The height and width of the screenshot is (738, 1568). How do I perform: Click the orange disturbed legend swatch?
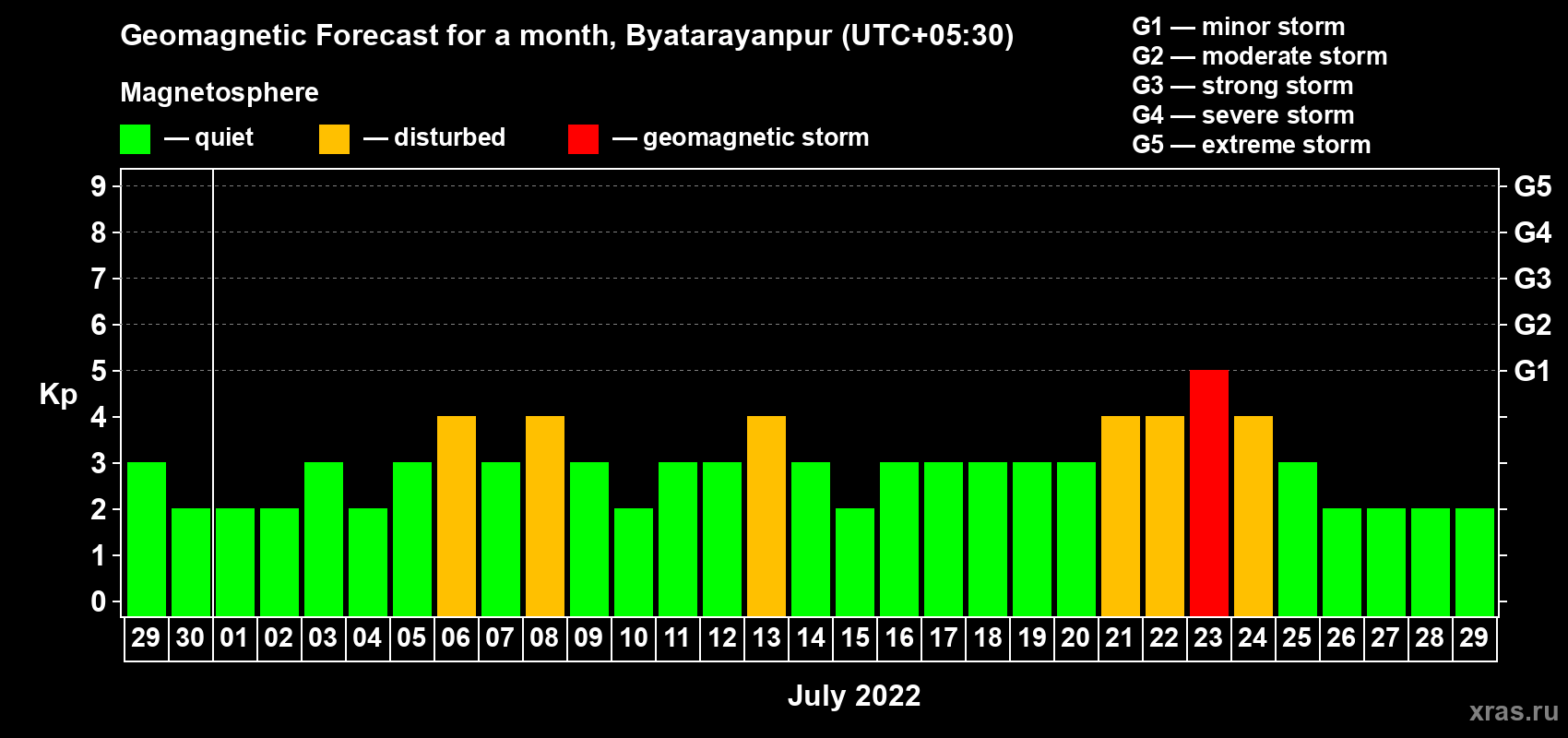334,139
